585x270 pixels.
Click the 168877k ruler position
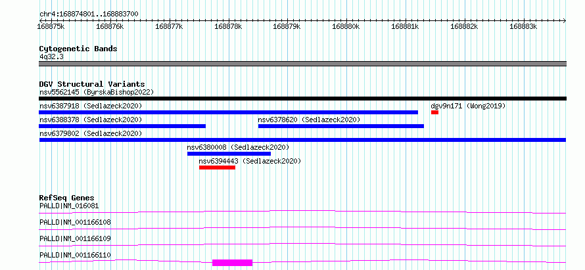click(x=169, y=26)
